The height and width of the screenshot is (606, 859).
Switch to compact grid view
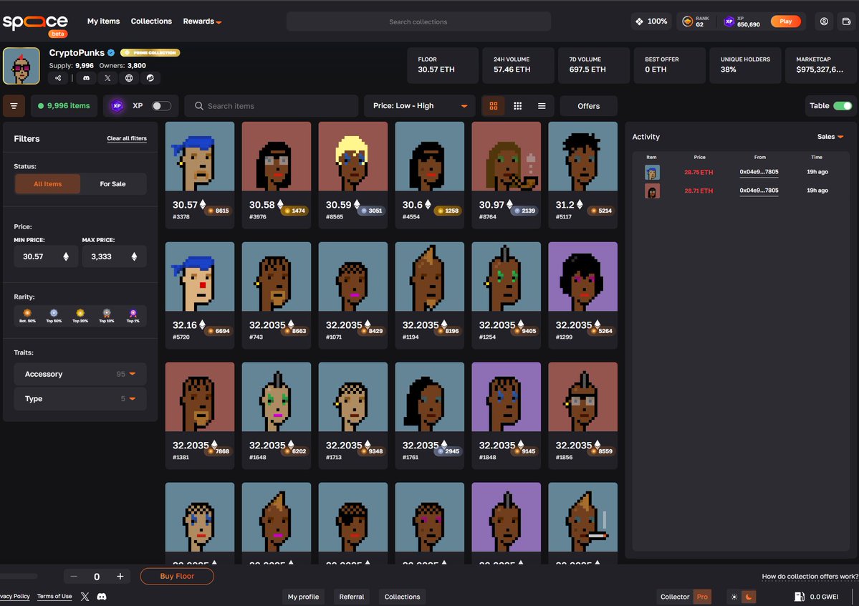(518, 105)
